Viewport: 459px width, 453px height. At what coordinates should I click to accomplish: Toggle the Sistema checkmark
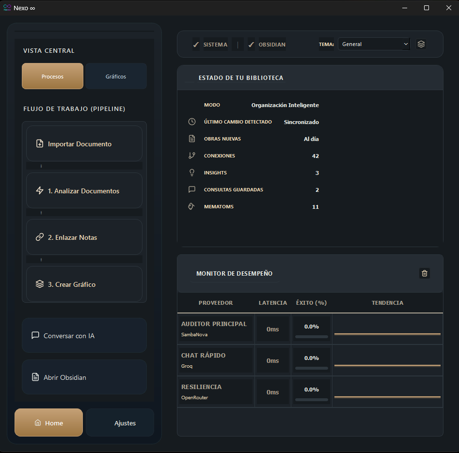[x=196, y=45]
